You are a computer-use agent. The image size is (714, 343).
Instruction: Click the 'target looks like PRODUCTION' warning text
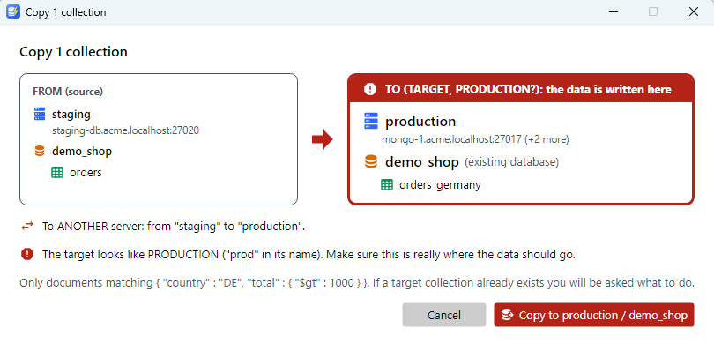[309, 255]
